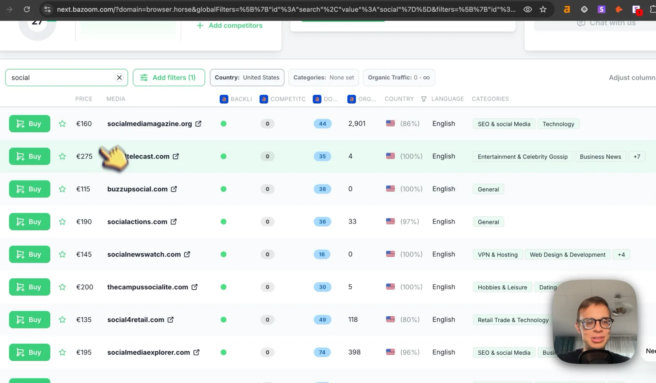Star the socialactions.com row
Image resolution: width=656 pixels, height=383 pixels.
(x=62, y=222)
